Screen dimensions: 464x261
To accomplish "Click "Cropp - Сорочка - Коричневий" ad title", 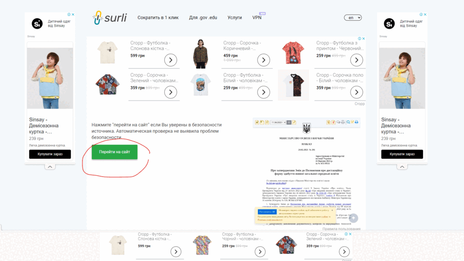I will tap(242, 45).
